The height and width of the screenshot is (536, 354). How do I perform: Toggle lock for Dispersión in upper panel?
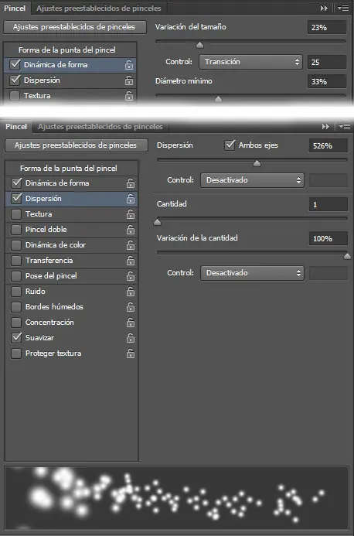tap(129, 80)
